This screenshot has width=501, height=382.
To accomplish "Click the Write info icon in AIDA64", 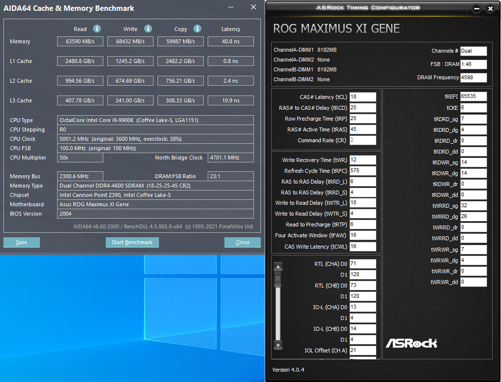I will pos(148,29).
